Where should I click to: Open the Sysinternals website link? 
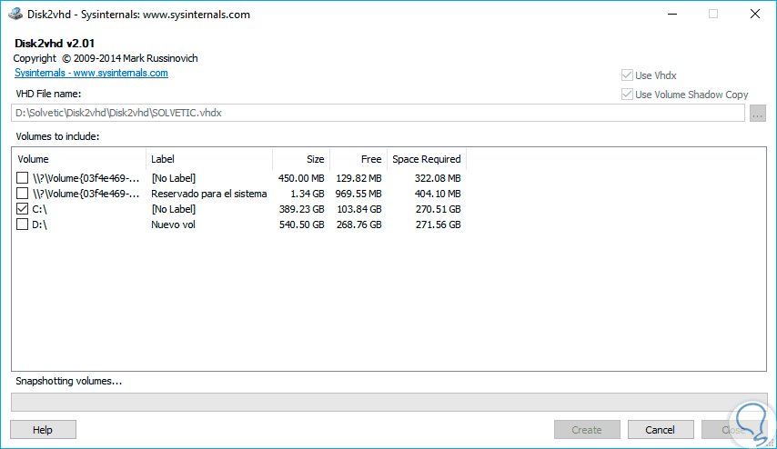coord(91,73)
